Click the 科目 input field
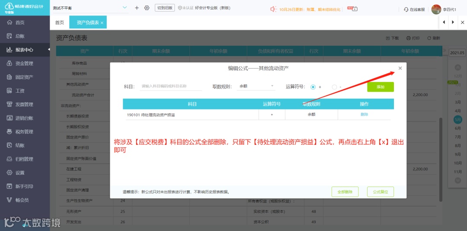467x231 pixels. pyautogui.click(x=171, y=86)
